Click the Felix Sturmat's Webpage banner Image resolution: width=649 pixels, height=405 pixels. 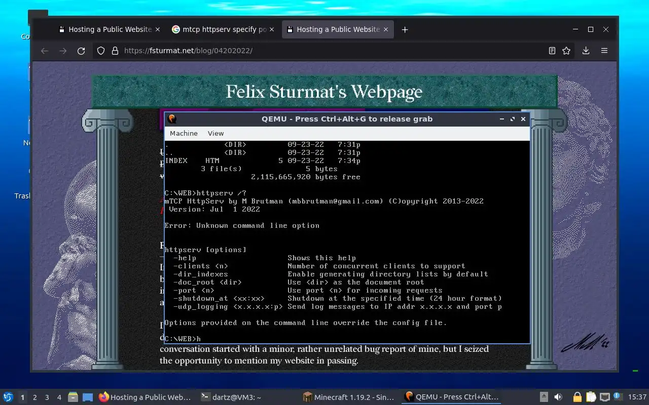click(x=324, y=92)
